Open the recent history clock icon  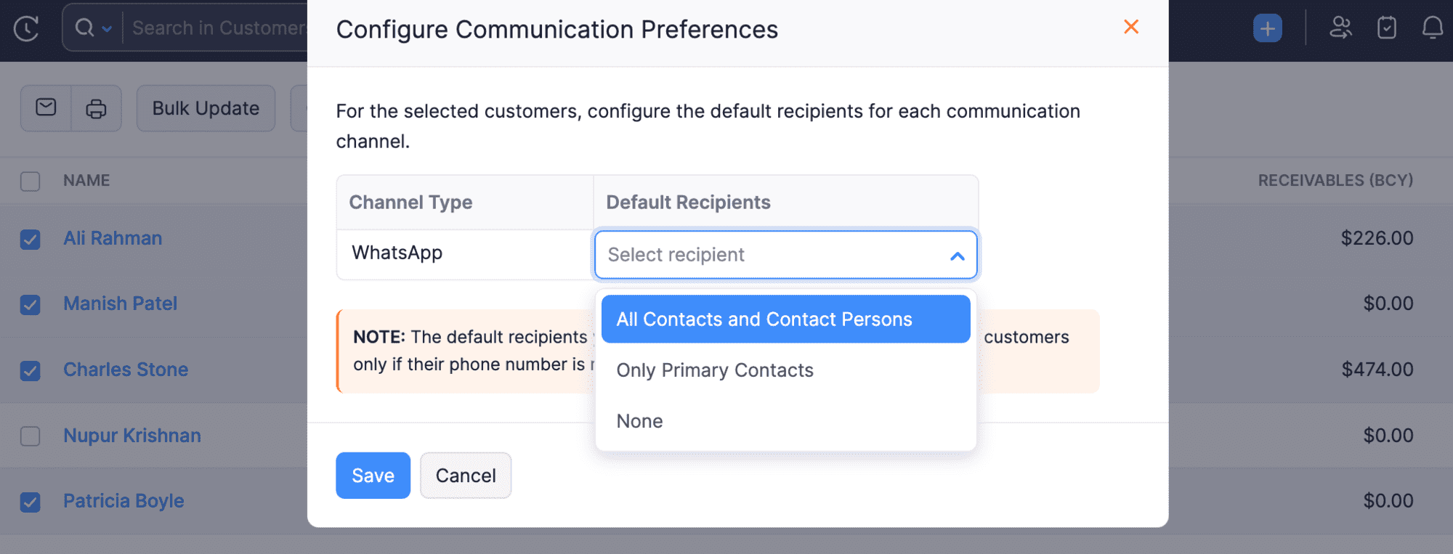click(27, 28)
